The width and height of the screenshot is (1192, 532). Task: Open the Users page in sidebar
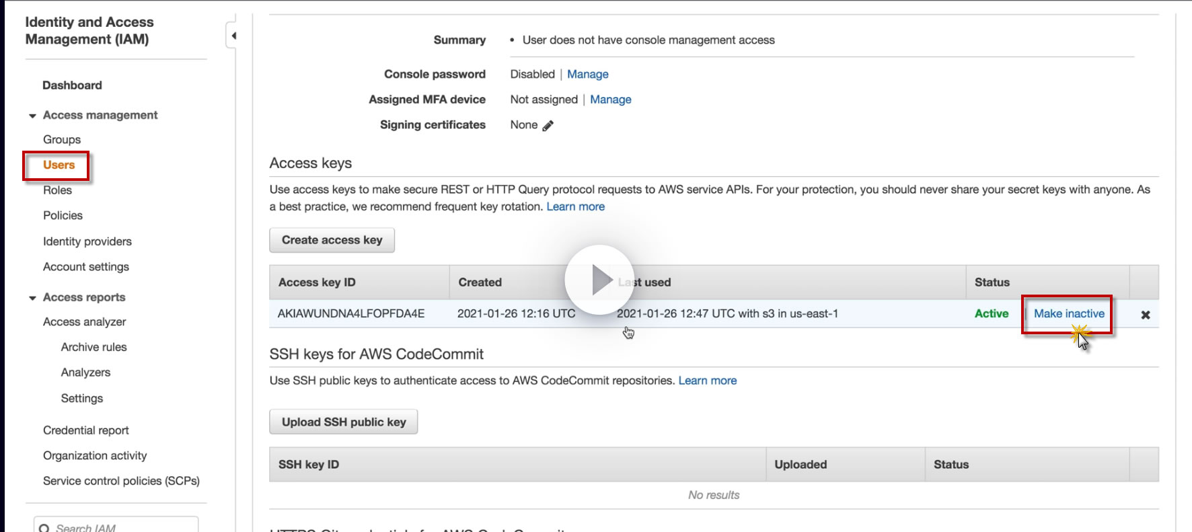[59, 165]
